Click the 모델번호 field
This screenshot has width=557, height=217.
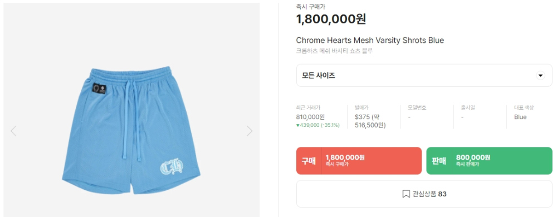point(417,112)
